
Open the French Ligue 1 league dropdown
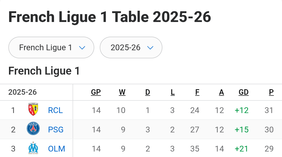coord(51,48)
